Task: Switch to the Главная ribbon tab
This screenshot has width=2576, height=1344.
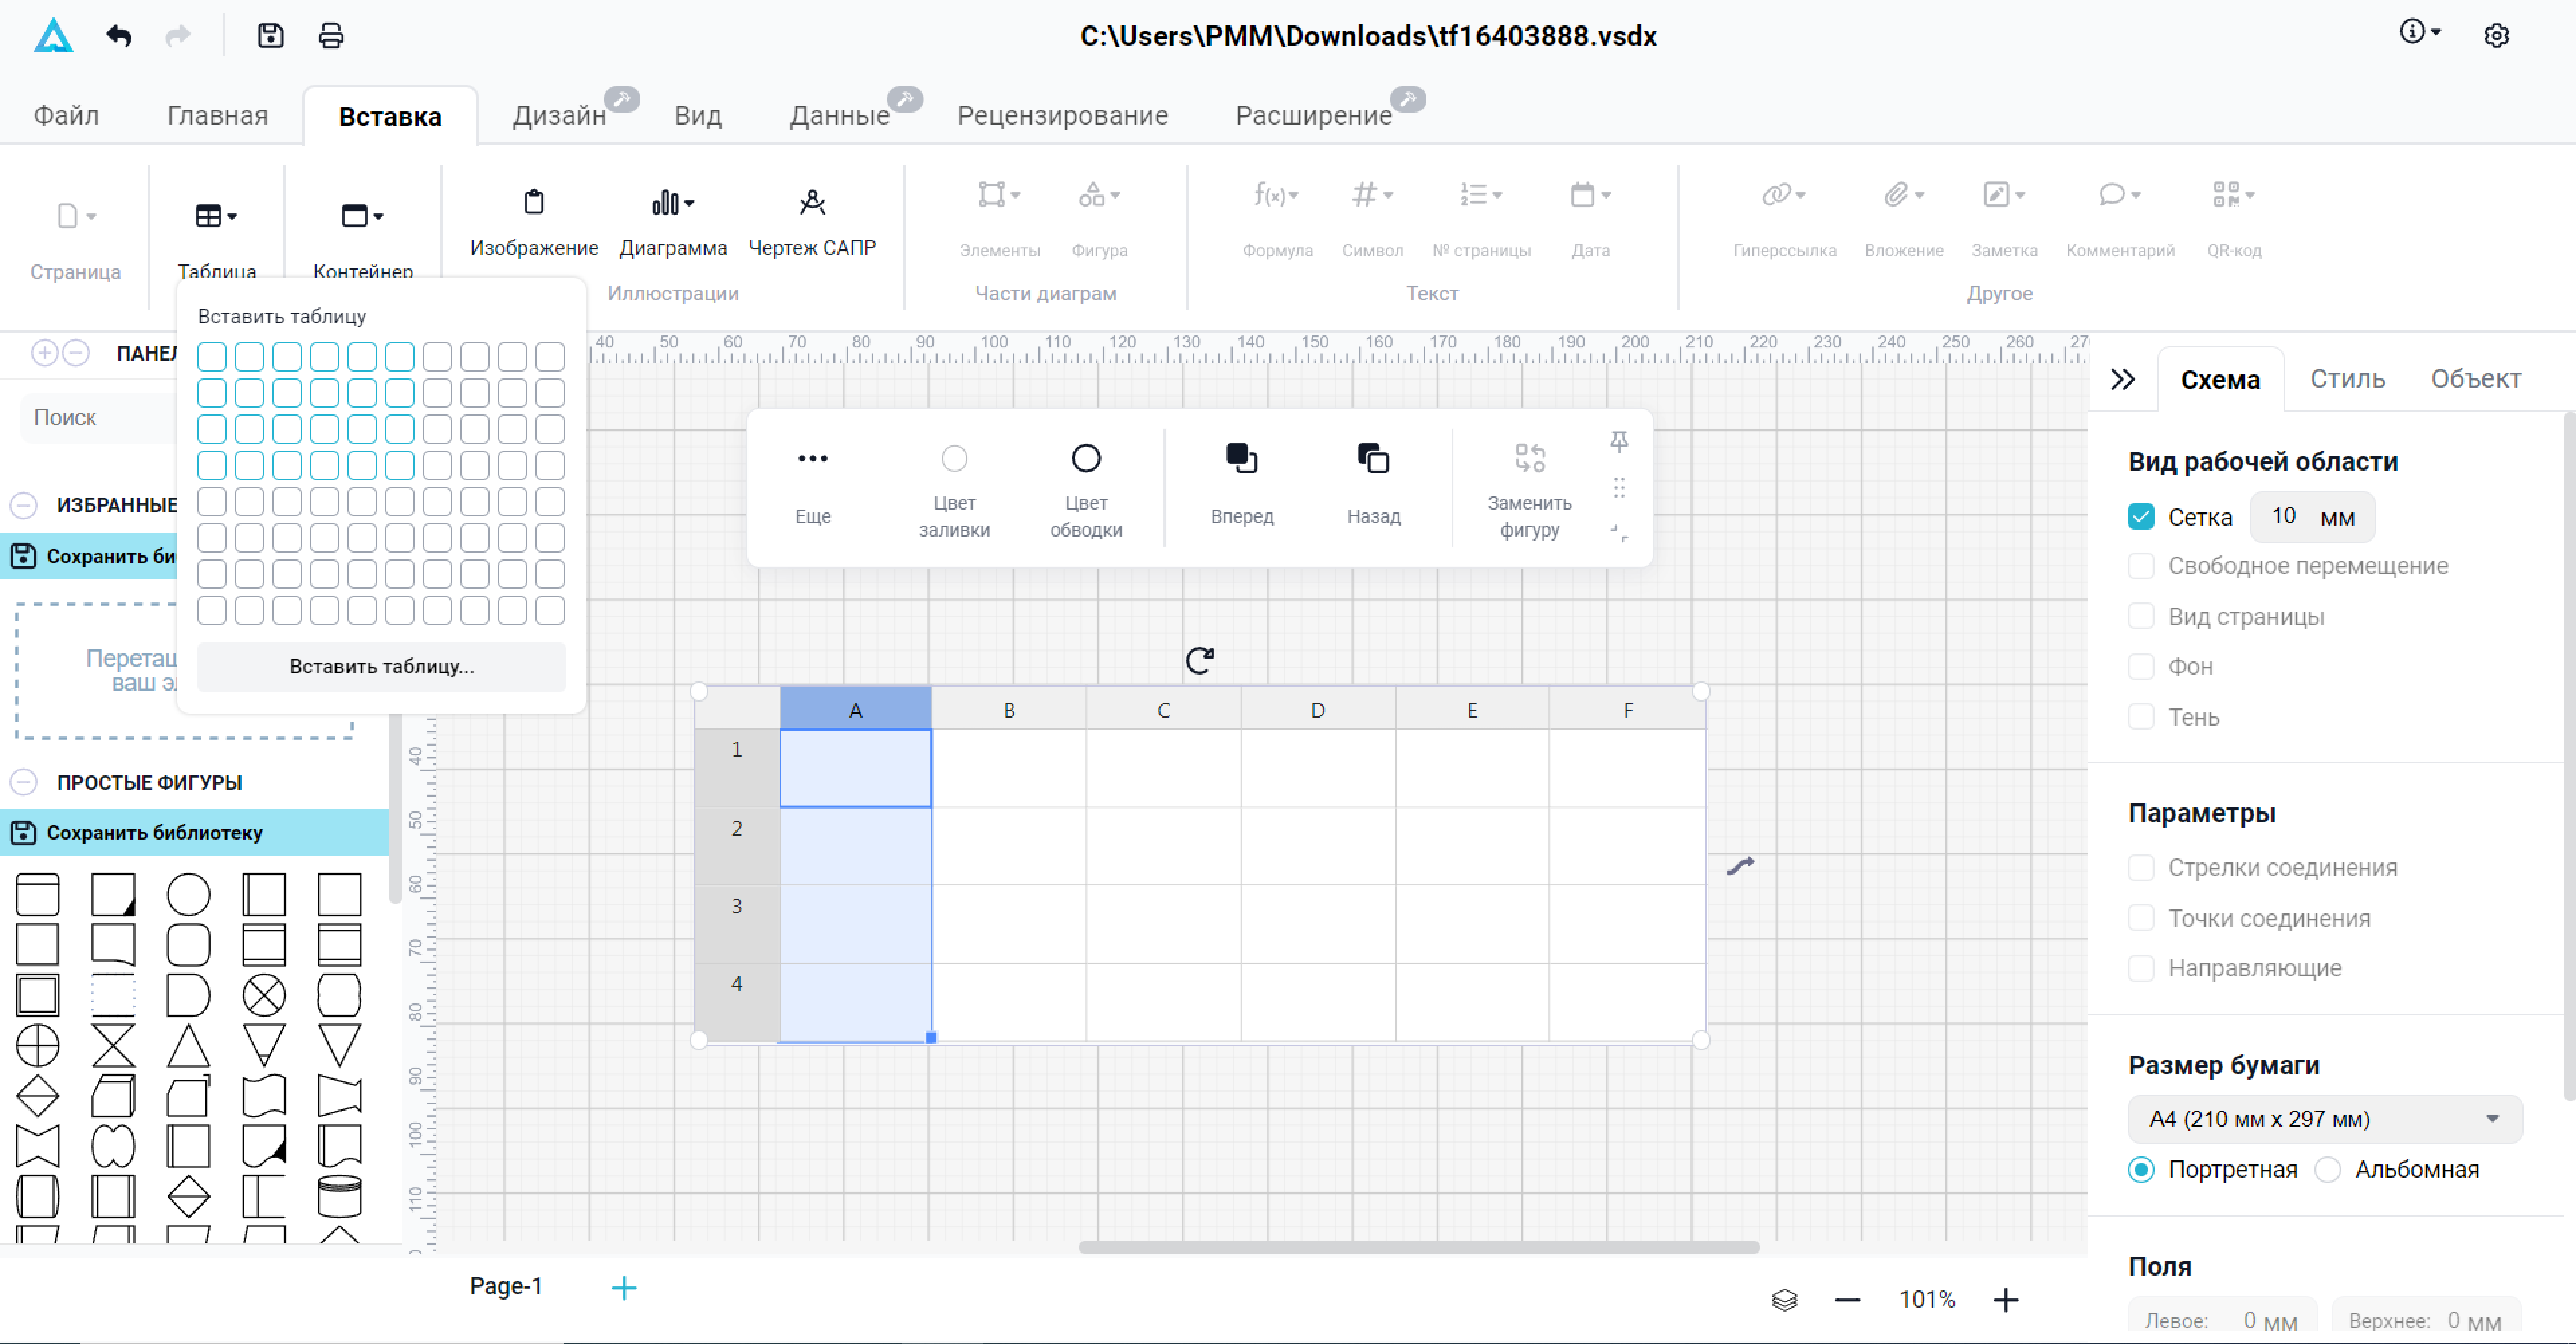Action: point(217,116)
